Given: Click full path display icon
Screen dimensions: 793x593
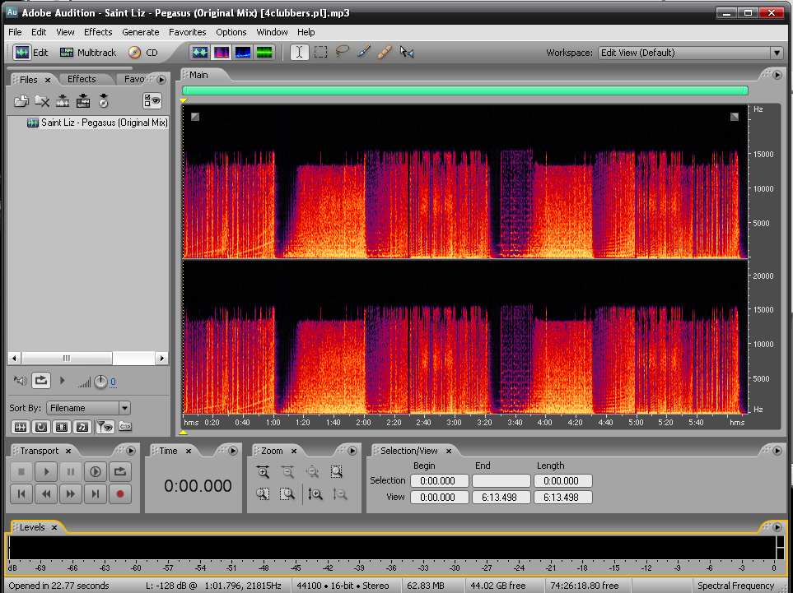Looking at the screenshot, I should (x=125, y=426).
